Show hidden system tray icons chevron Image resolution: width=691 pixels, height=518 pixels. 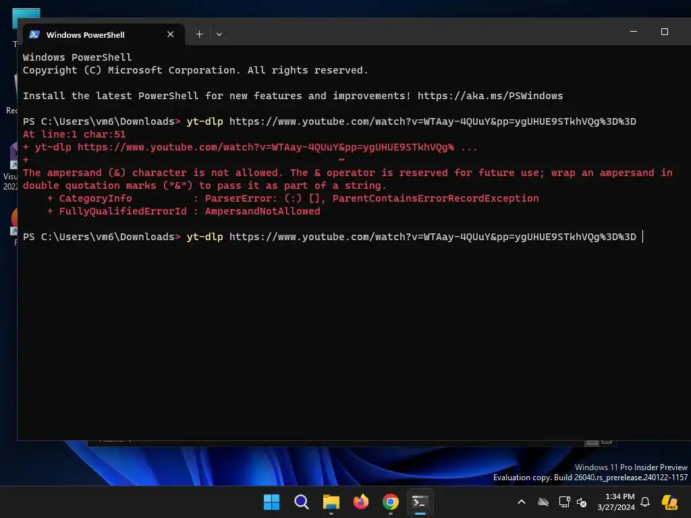click(x=522, y=502)
